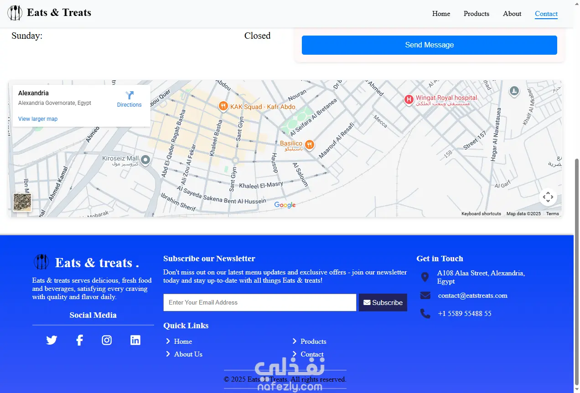Click the Get in Touch heading
The width and height of the screenshot is (580, 393).
440,259
